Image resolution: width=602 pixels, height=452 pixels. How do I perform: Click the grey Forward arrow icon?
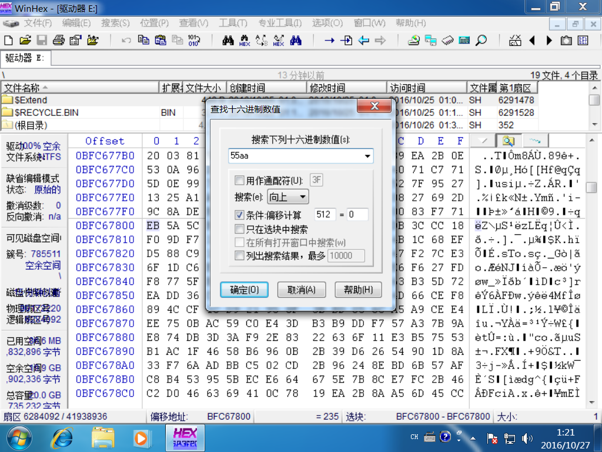380,40
